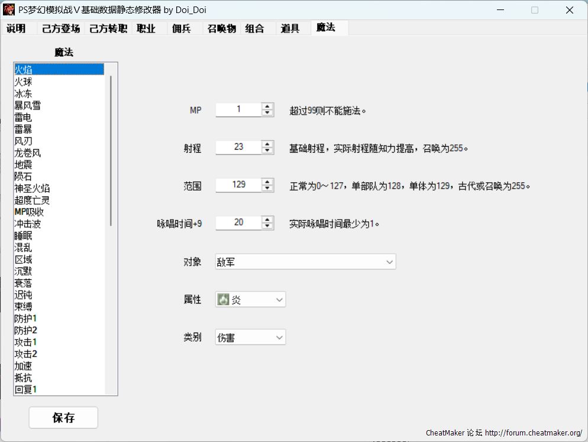This screenshot has height=442, width=588.
Task: Select 暴风雪 in the magic list
Action: 28,105
